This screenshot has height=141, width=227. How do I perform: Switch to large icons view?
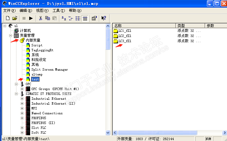point(64,18)
